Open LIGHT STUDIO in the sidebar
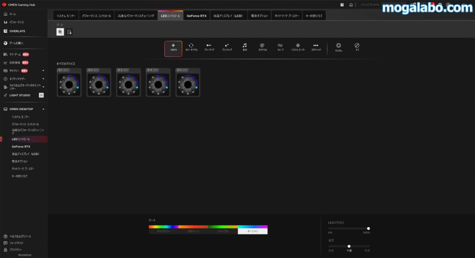475x258 pixels. point(19,95)
